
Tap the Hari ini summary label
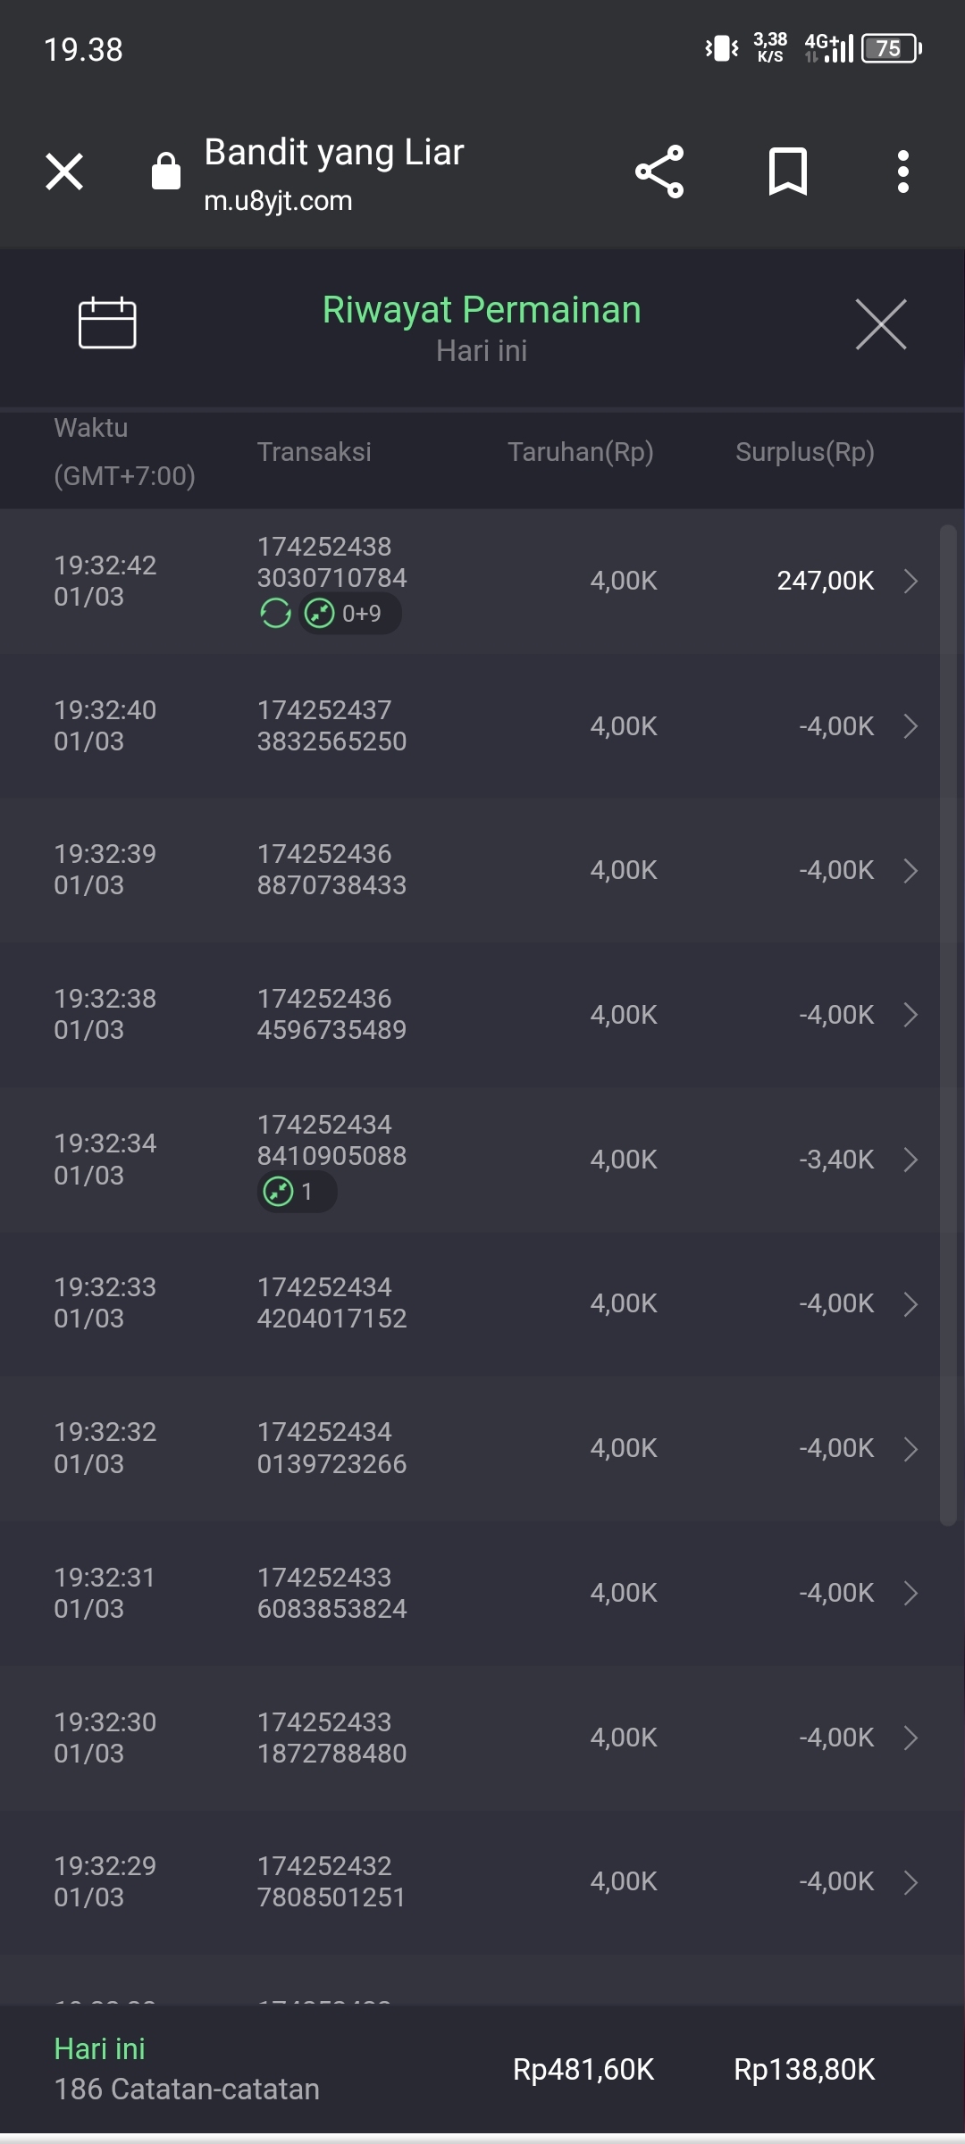point(99,2048)
